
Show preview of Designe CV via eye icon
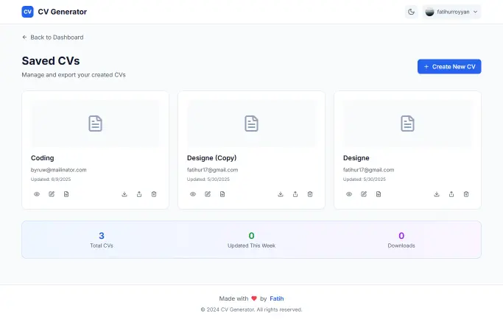(349, 194)
